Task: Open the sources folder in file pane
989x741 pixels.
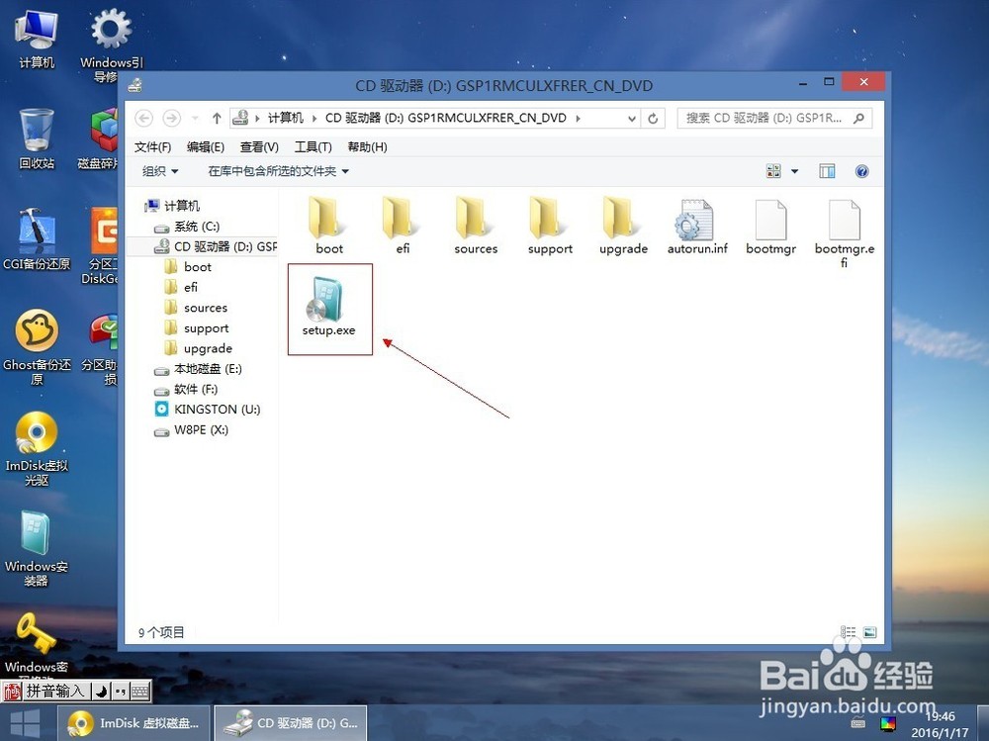Action: (x=476, y=227)
